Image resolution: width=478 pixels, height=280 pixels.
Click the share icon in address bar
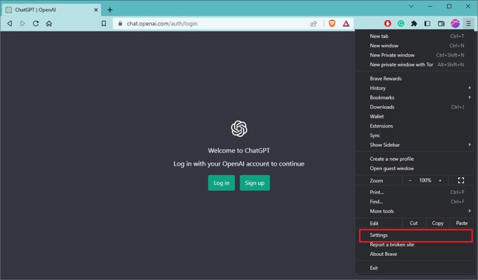click(313, 23)
